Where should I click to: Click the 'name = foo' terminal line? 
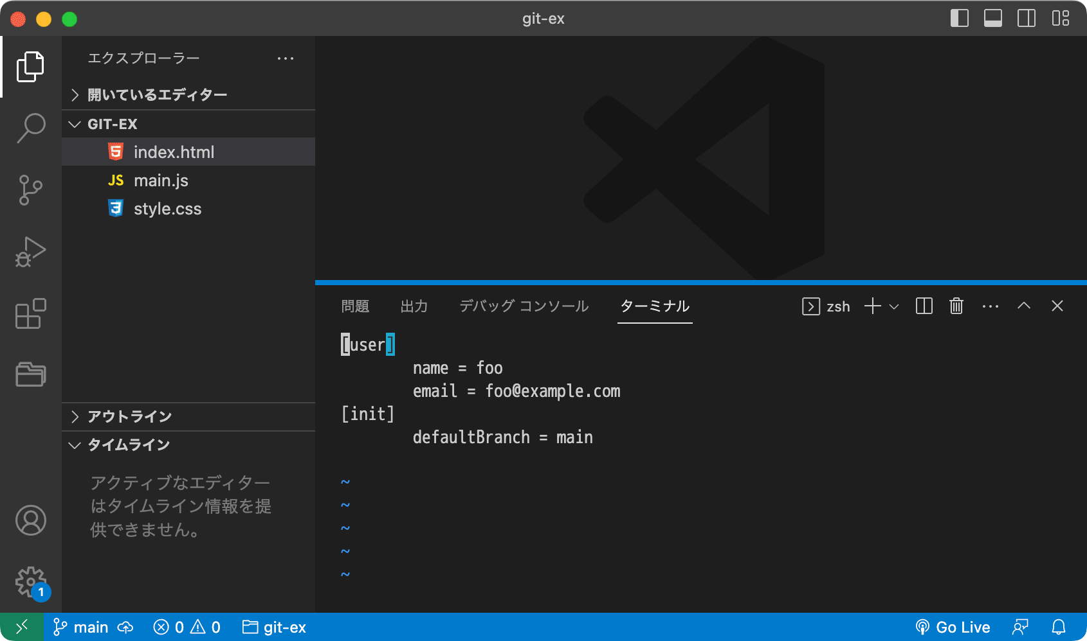(458, 368)
